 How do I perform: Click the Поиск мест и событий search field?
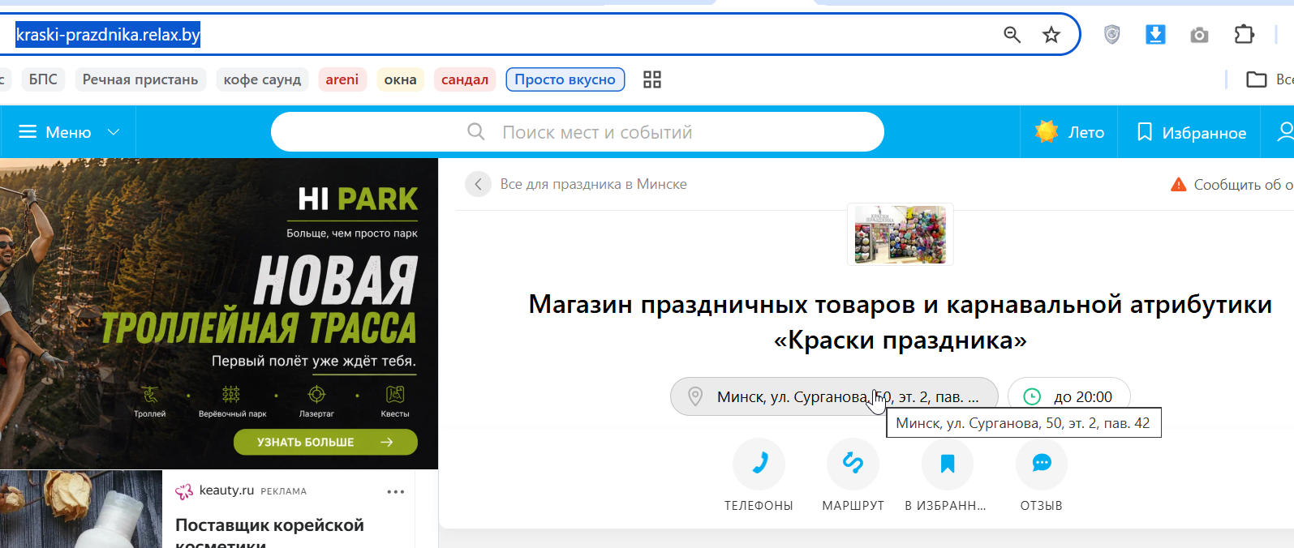coord(577,131)
